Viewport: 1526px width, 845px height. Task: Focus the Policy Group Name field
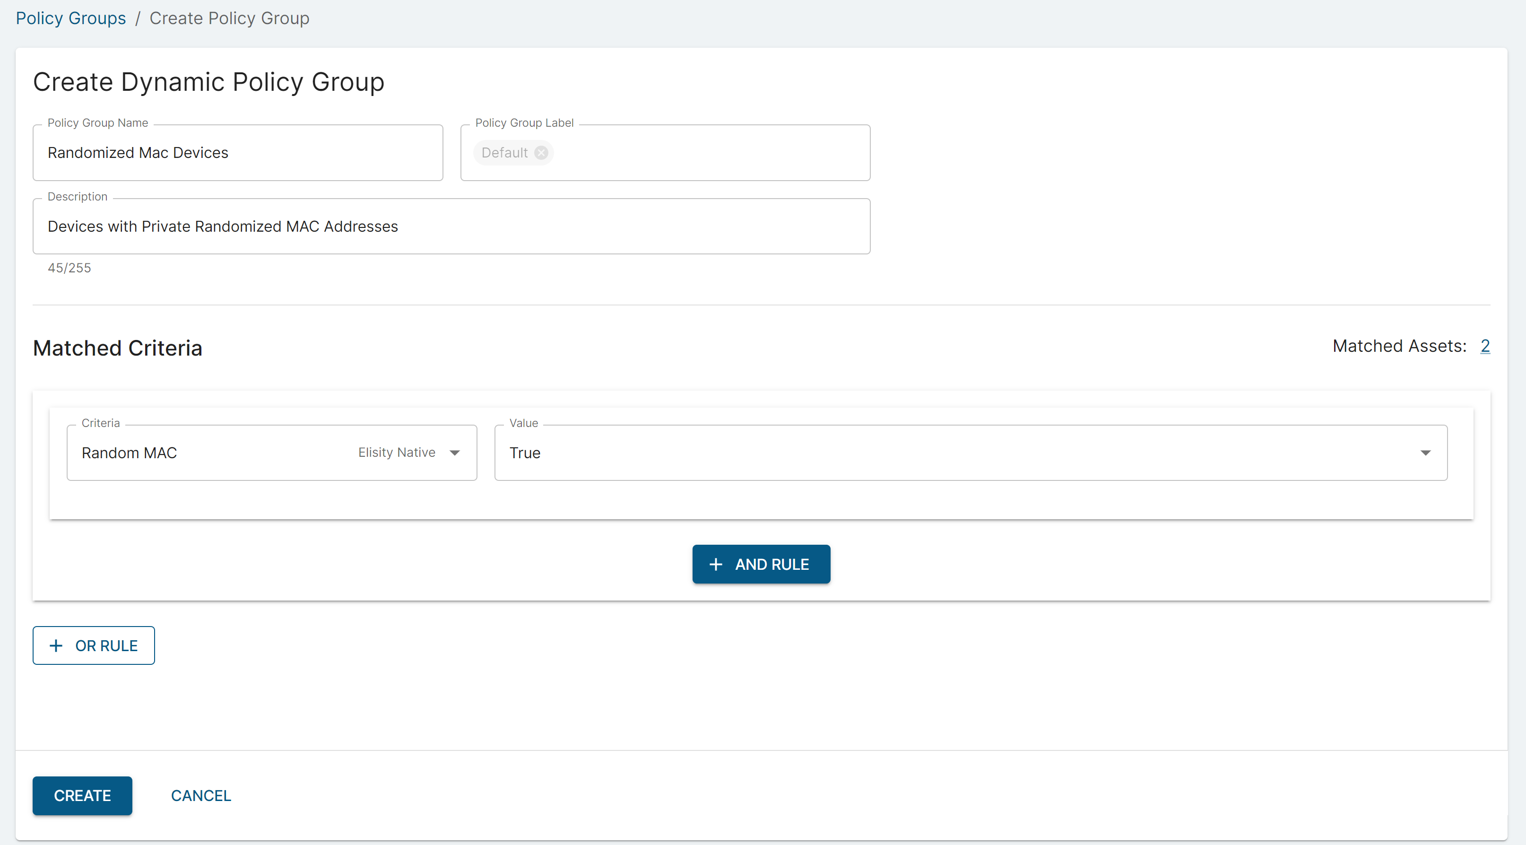pos(237,153)
